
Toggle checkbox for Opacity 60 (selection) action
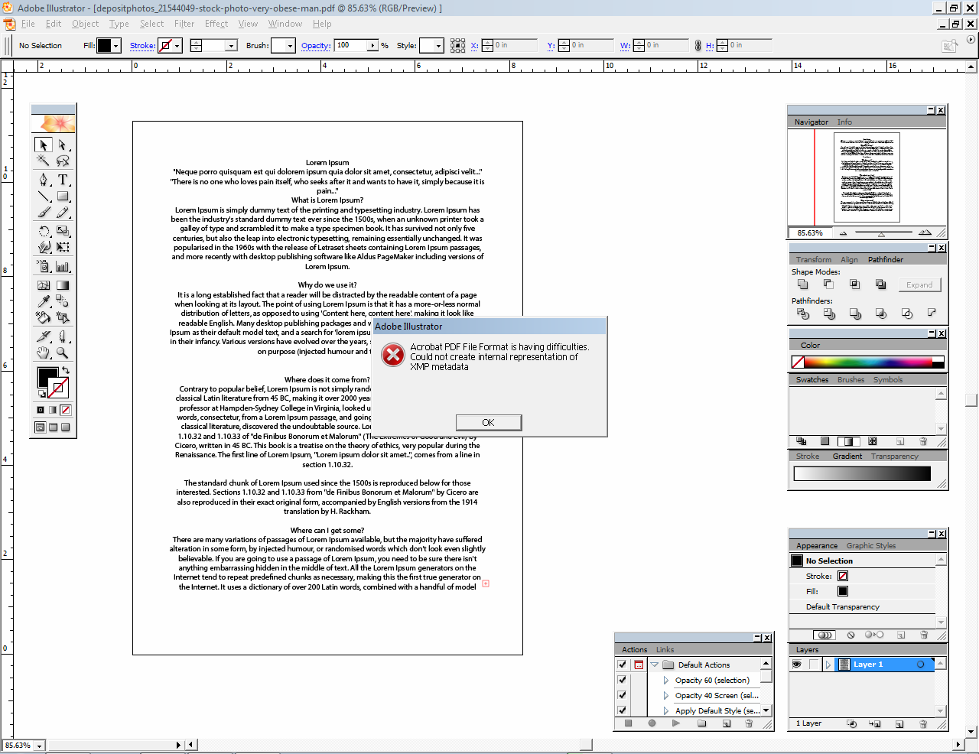tap(623, 680)
